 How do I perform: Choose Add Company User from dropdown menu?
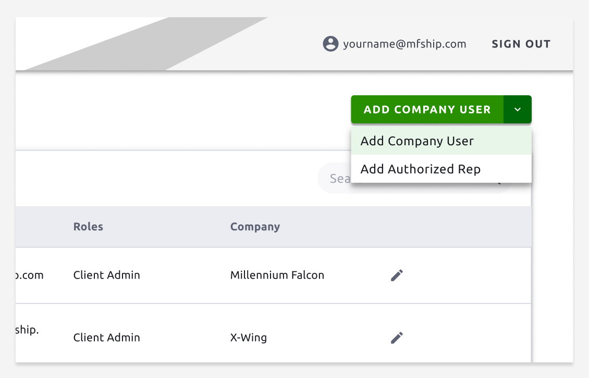tap(441, 141)
